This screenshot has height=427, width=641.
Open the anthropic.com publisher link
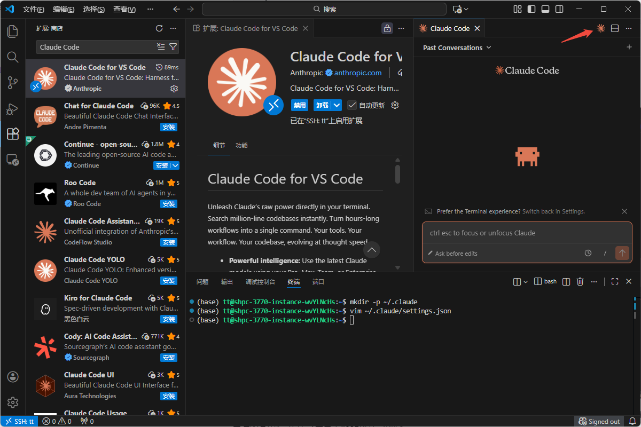(x=358, y=73)
